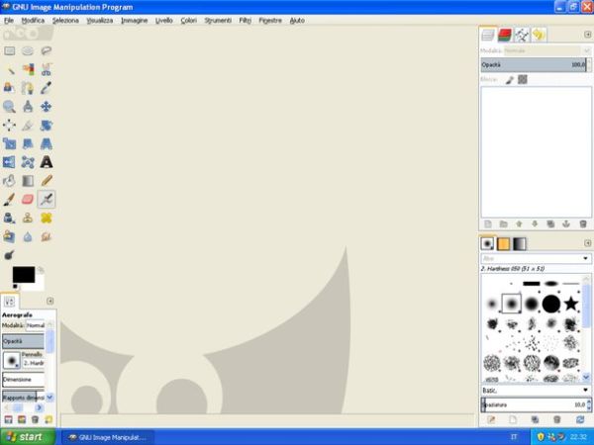Select the Move tool
This screenshot has height=445, width=594.
pyautogui.click(x=47, y=107)
